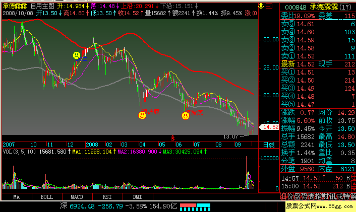Select the 卖⑤ 14.61 order row
The height and width of the screenshot is (212, 356).
(x=318, y=24)
